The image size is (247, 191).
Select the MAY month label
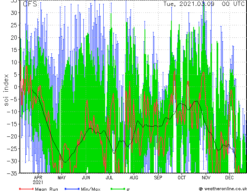[x=62, y=178]
